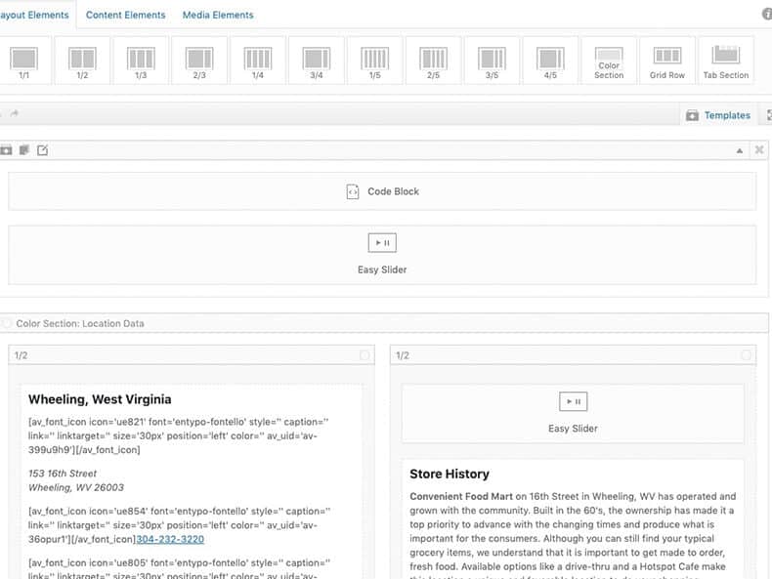Screen dimensions: 772x579
Task: Add a 1/4 column layout
Action: [258, 61]
